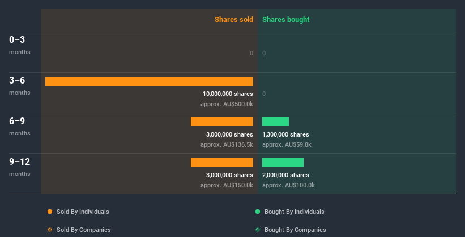Toggle the Bought By Individuals legend label
465x237 pixels.
[x=294, y=212]
